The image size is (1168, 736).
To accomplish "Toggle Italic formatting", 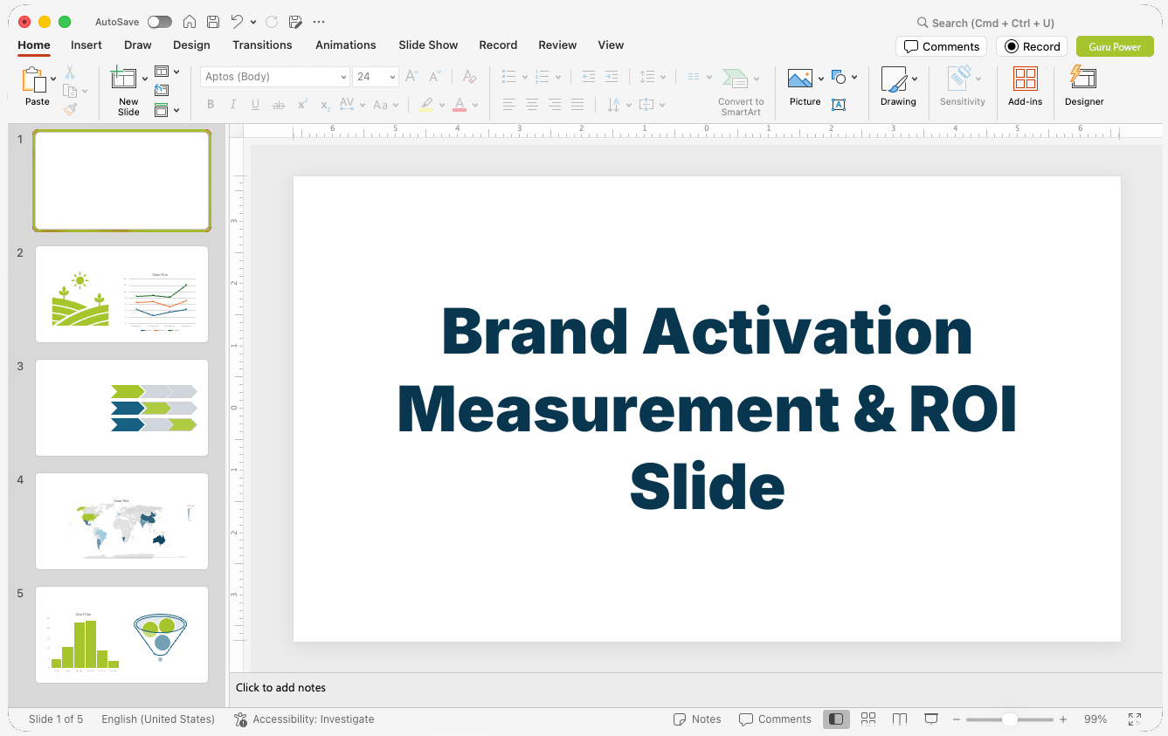I will [x=232, y=105].
